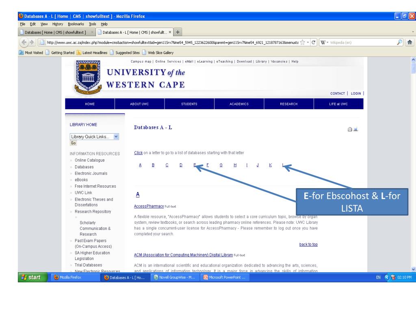Switch to Mozilla Firefox taskbar item

click(74, 277)
